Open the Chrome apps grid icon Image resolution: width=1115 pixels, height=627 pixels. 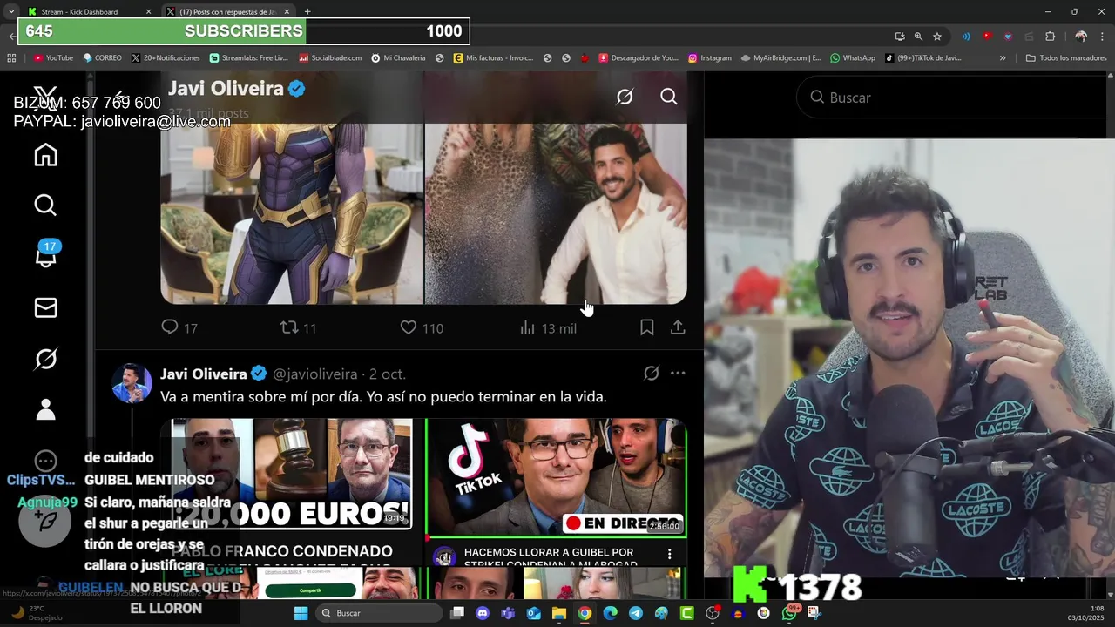pos(11,58)
